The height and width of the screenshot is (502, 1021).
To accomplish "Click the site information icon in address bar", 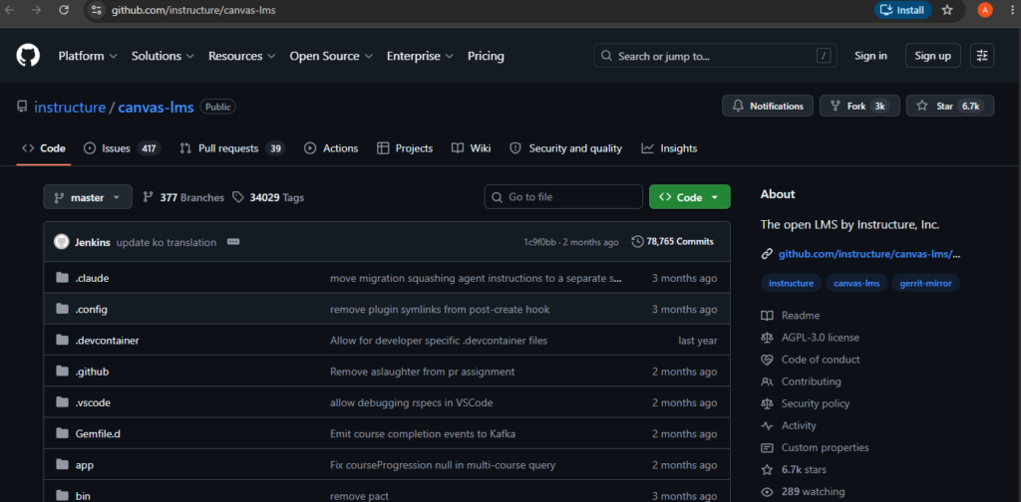I will tap(97, 10).
